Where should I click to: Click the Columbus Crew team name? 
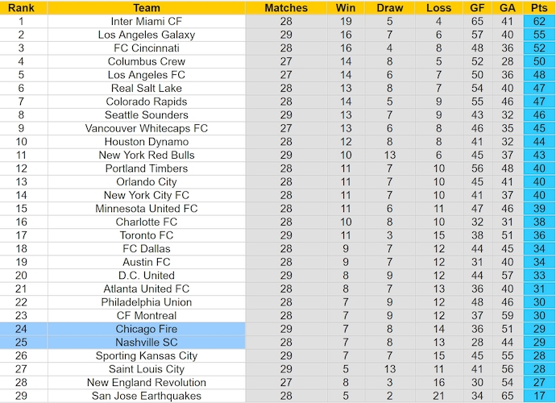pyautogui.click(x=146, y=62)
